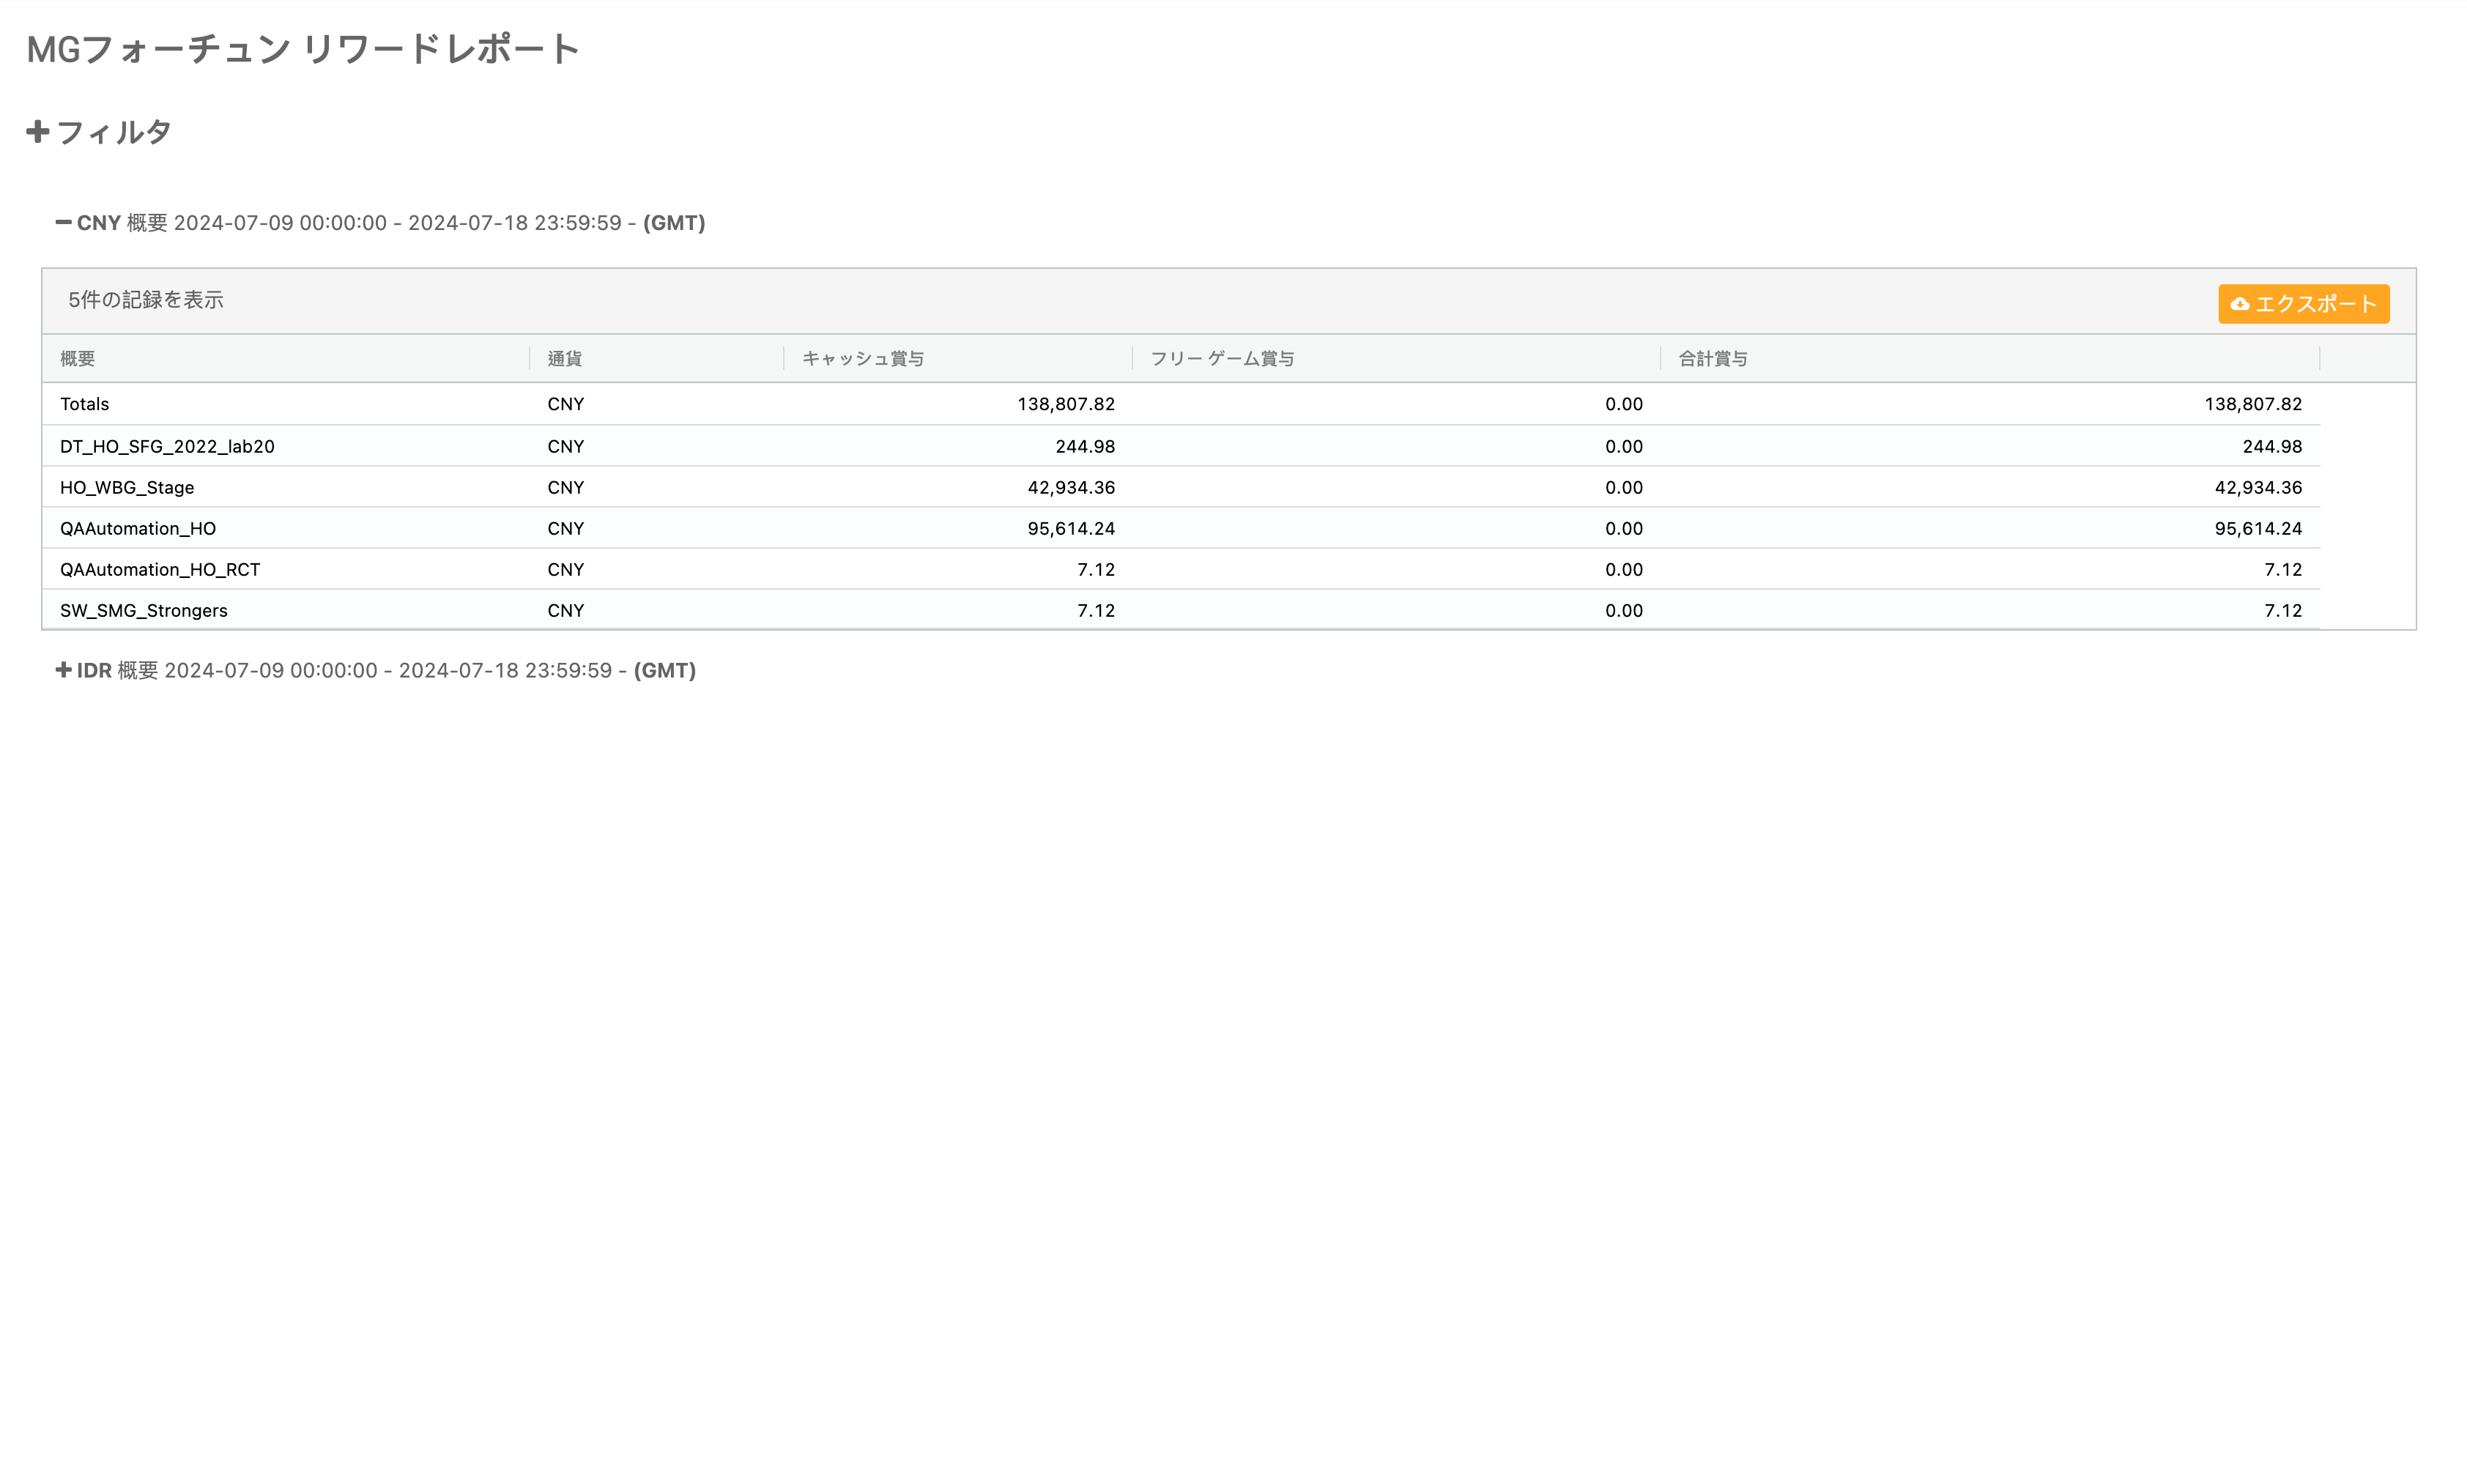Select DT_HO_SFG_2022_lab20 row
The height and width of the screenshot is (1484, 2467).
pos(167,446)
